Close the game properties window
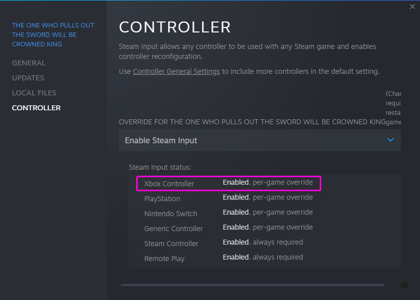420x300 pixels. pos(412,6)
